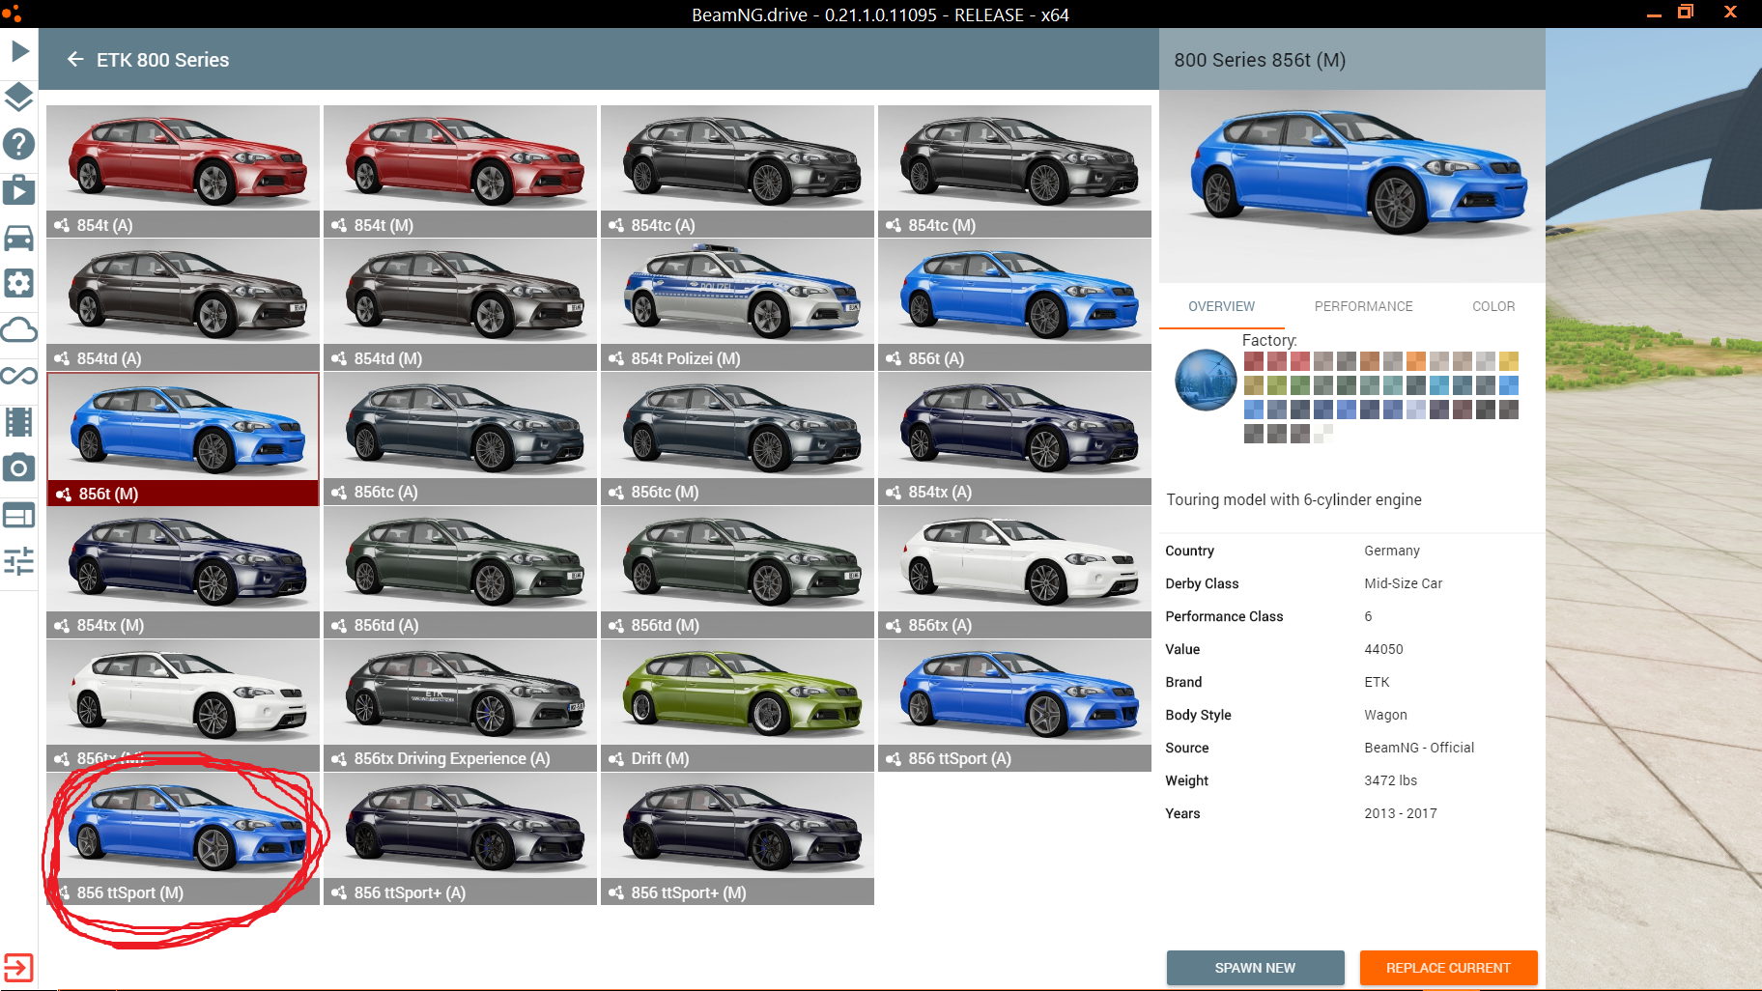Open the layers icon in the sidebar

click(x=19, y=97)
